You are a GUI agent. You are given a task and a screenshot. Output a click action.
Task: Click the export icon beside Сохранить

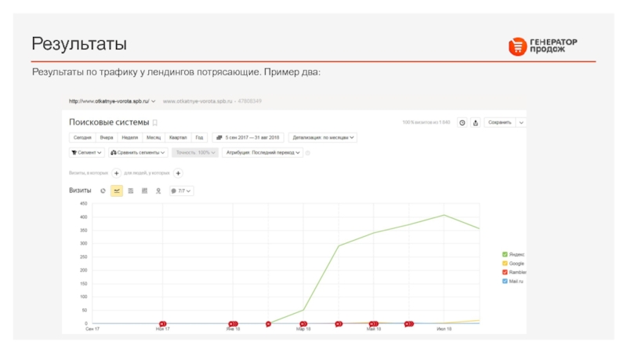pos(476,122)
